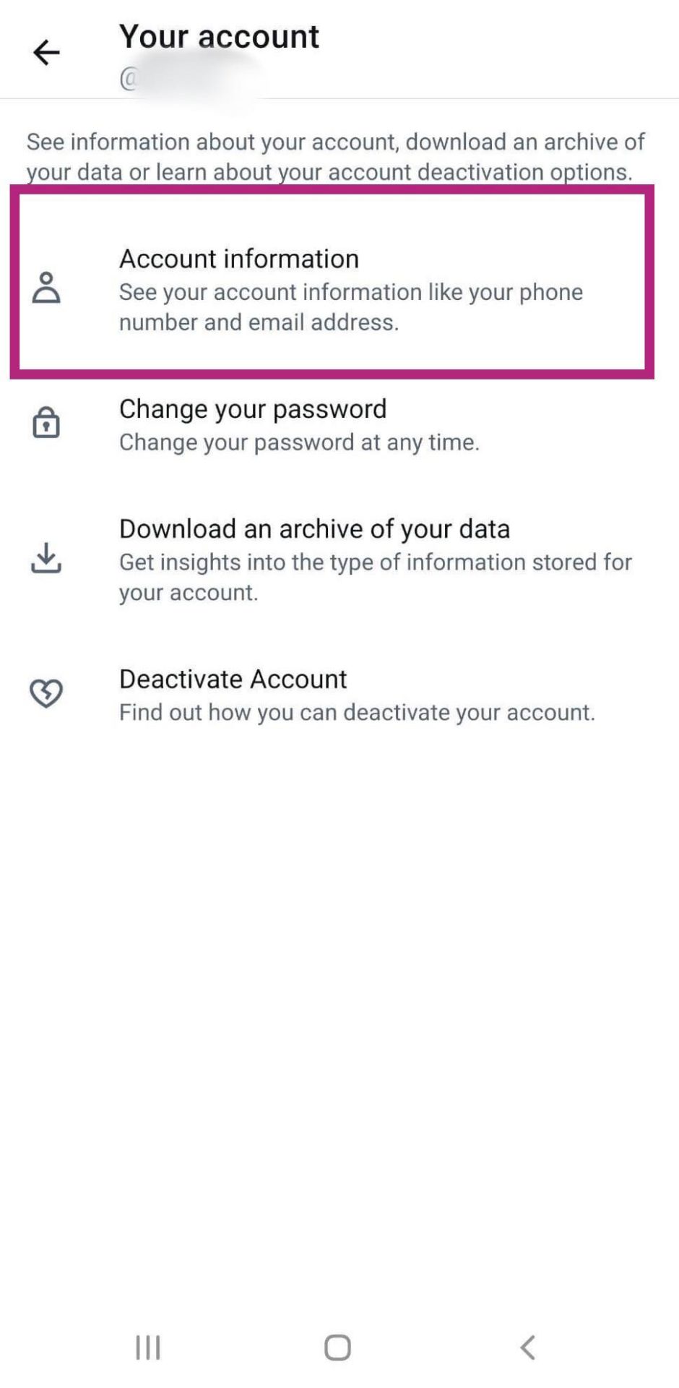Tap text about deactivating your account

[x=357, y=712]
